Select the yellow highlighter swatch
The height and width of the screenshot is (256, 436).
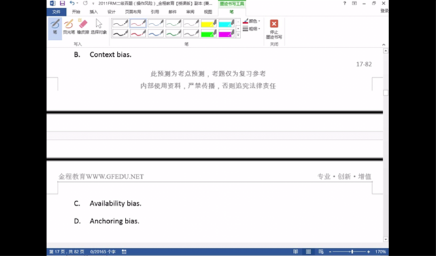point(209,23)
